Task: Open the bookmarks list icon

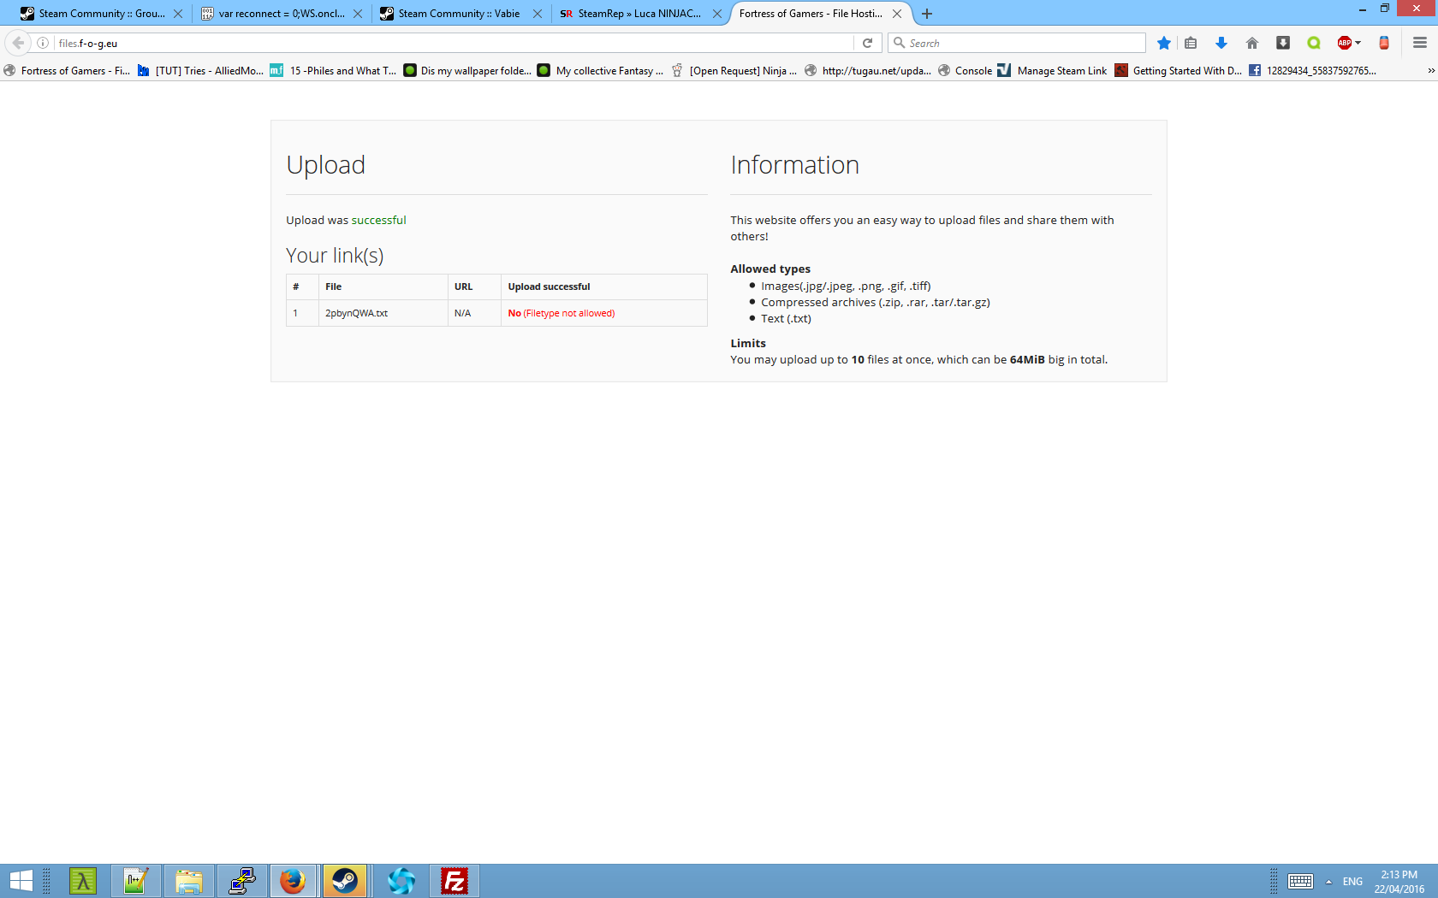Action: [1191, 43]
